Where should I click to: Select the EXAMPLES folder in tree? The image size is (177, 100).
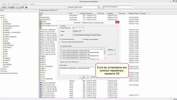click(8, 28)
